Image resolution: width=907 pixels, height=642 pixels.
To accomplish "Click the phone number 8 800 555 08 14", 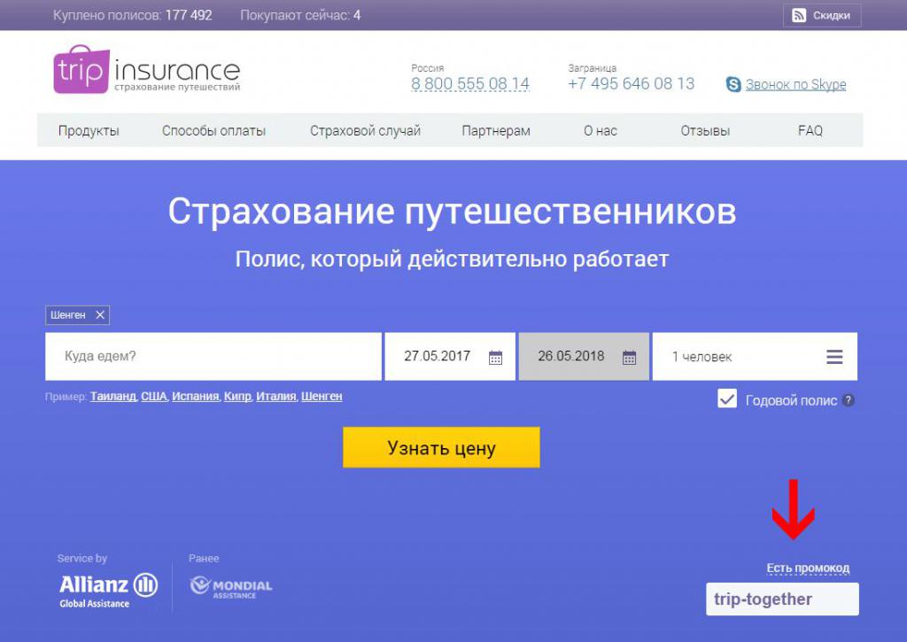I will coord(470,84).
